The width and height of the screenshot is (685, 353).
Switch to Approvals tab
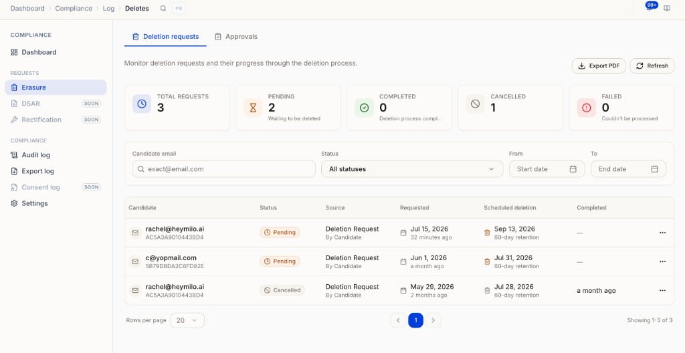(x=236, y=37)
